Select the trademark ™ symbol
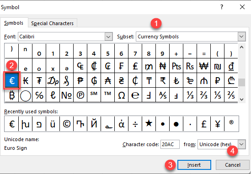 (108, 95)
